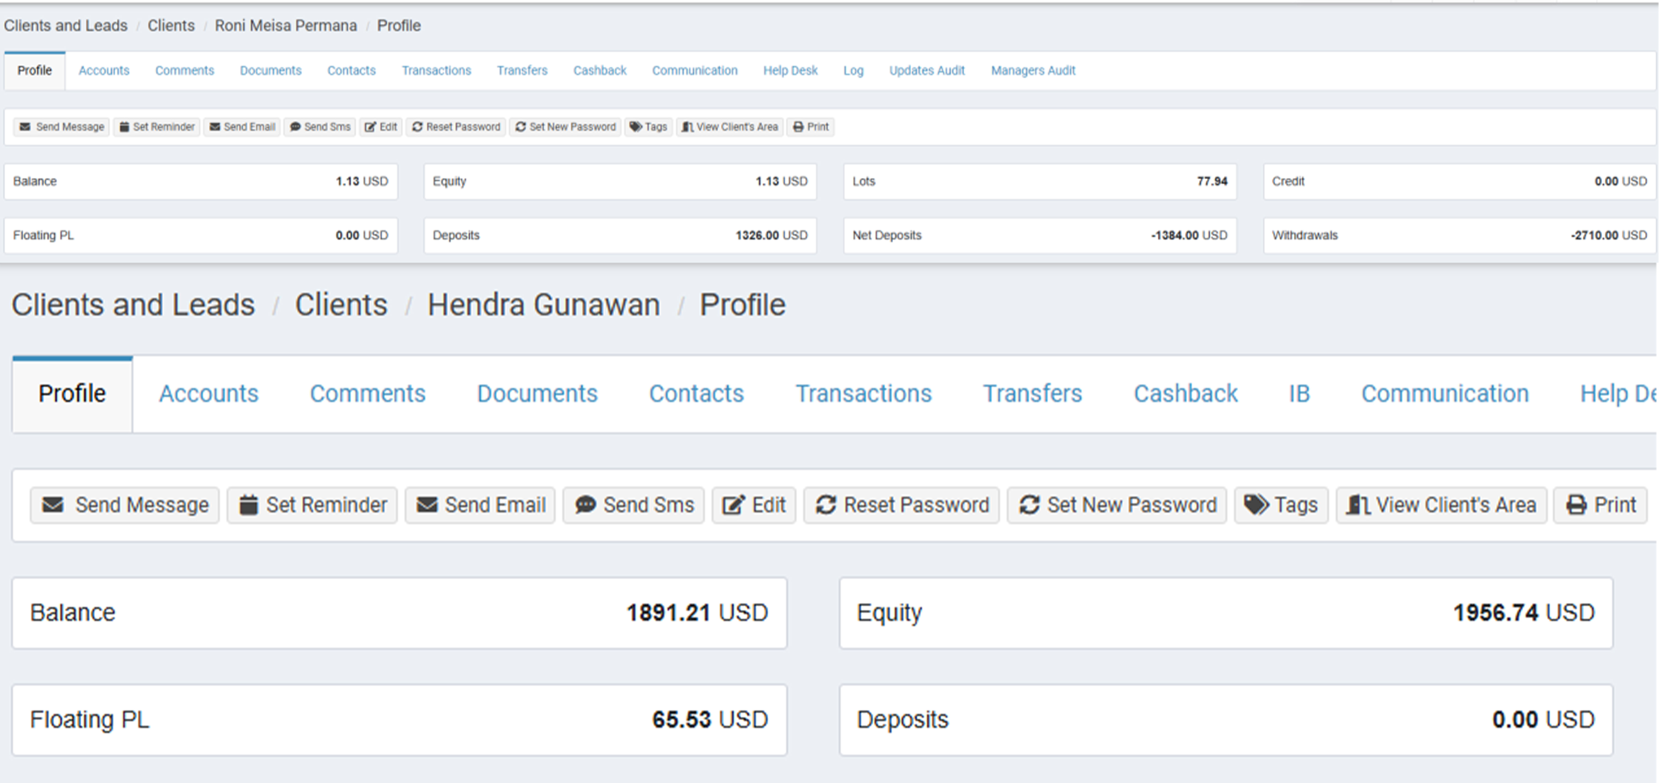Switch to the Accounts tab for Hendra Gunawan

point(209,393)
